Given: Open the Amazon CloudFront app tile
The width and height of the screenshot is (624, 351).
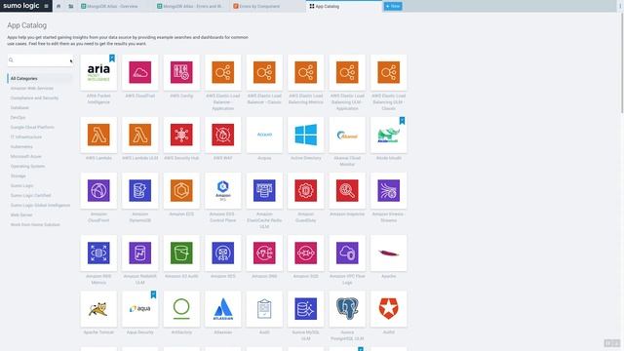Looking at the screenshot, I should coord(98,191).
